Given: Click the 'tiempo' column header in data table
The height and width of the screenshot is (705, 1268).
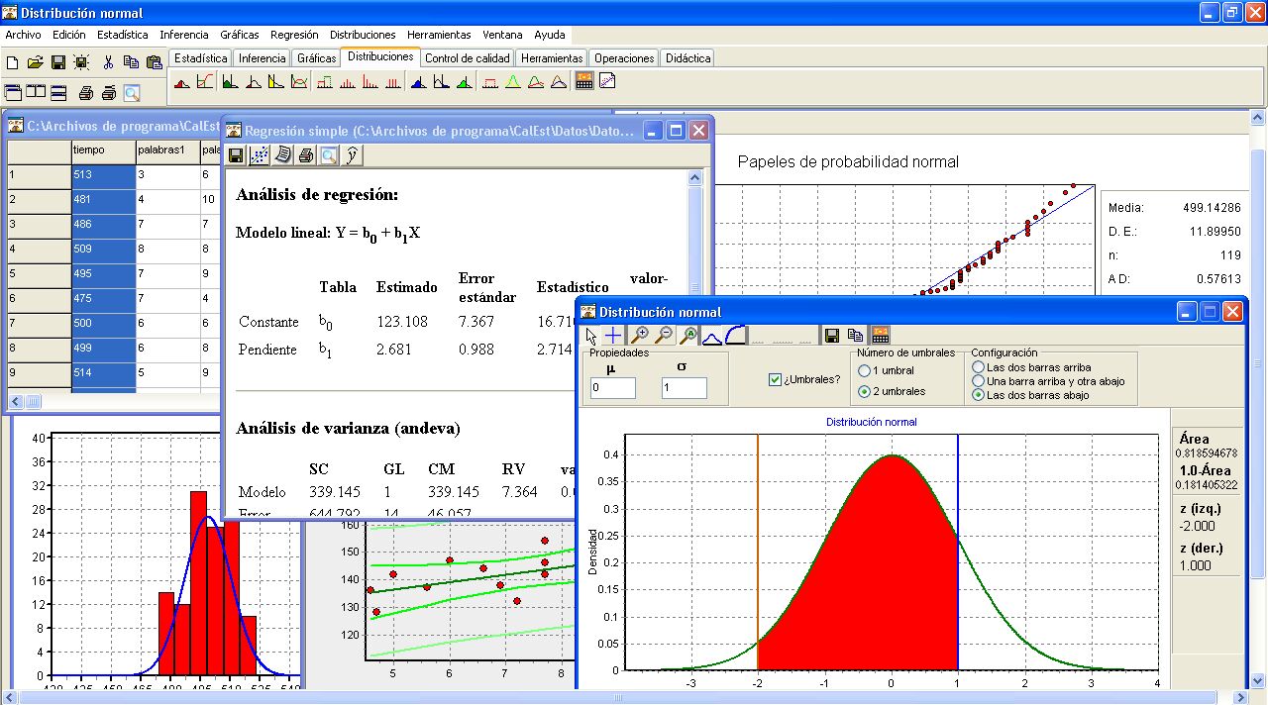Looking at the screenshot, I should pyautogui.click(x=103, y=151).
